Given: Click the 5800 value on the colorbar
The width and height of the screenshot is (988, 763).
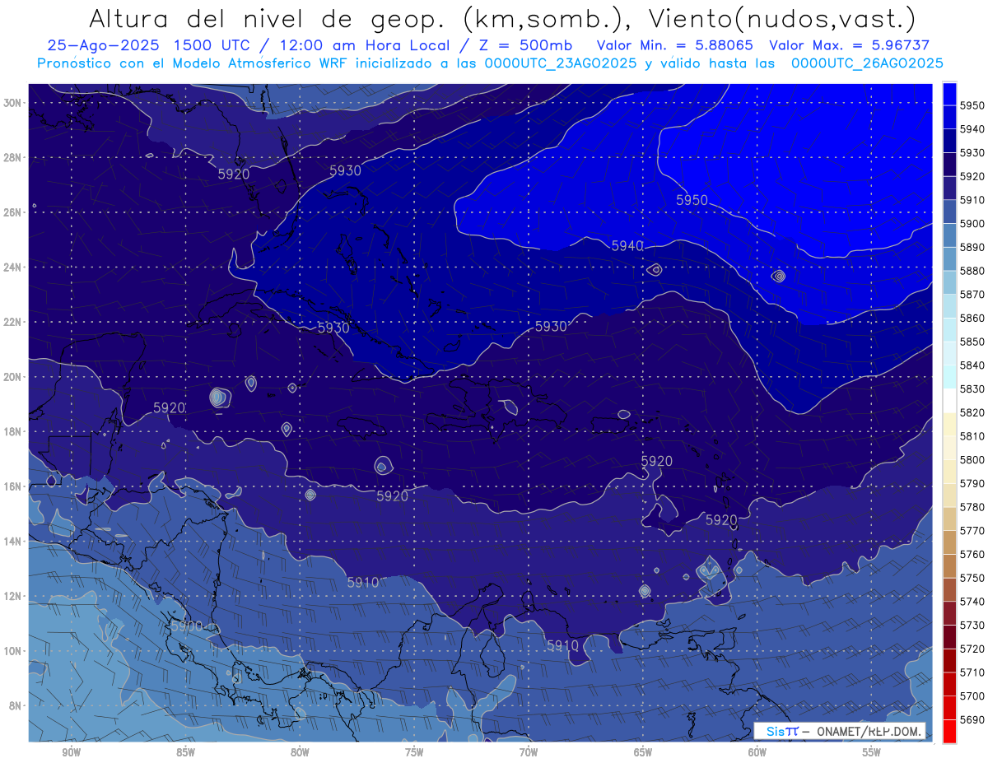Looking at the screenshot, I should tap(972, 459).
